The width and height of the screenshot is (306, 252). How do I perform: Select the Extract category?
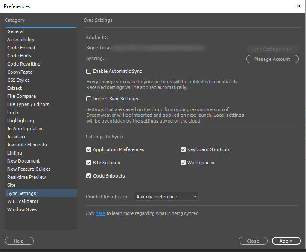[x=41, y=88]
